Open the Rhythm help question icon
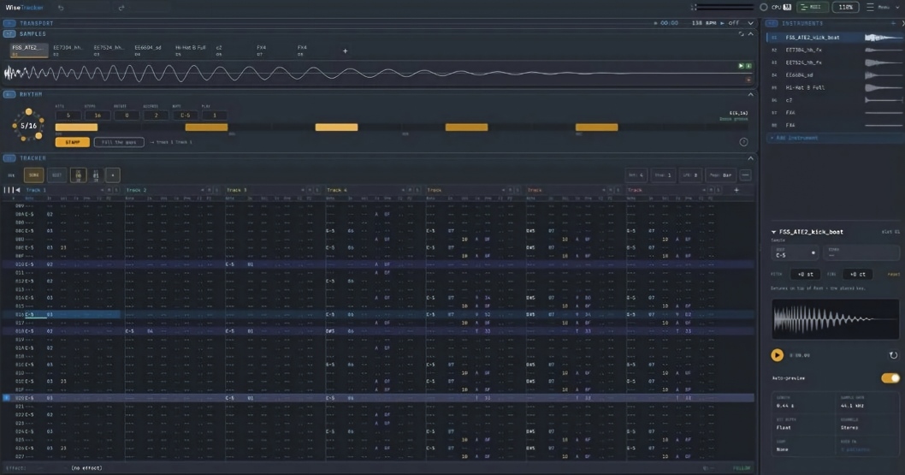 (x=744, y=142)
